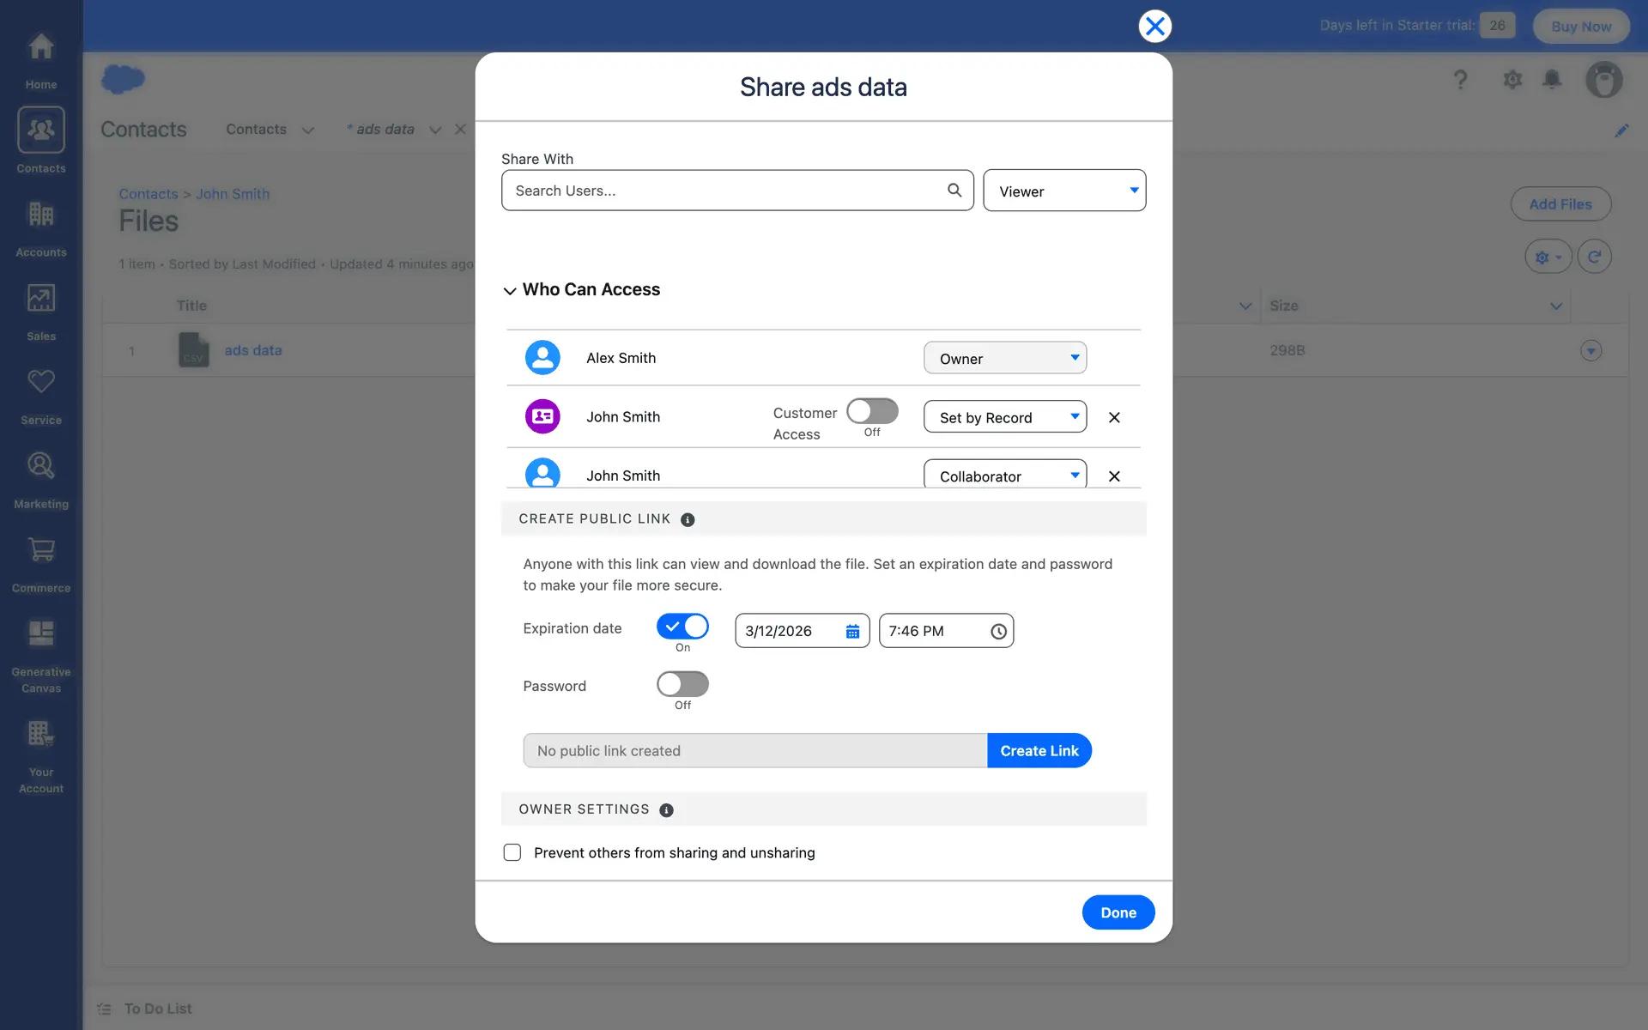1648x1030 pixels.
Task: Click the info icon next to Create Public Link
Action: [x=688, y=520]
